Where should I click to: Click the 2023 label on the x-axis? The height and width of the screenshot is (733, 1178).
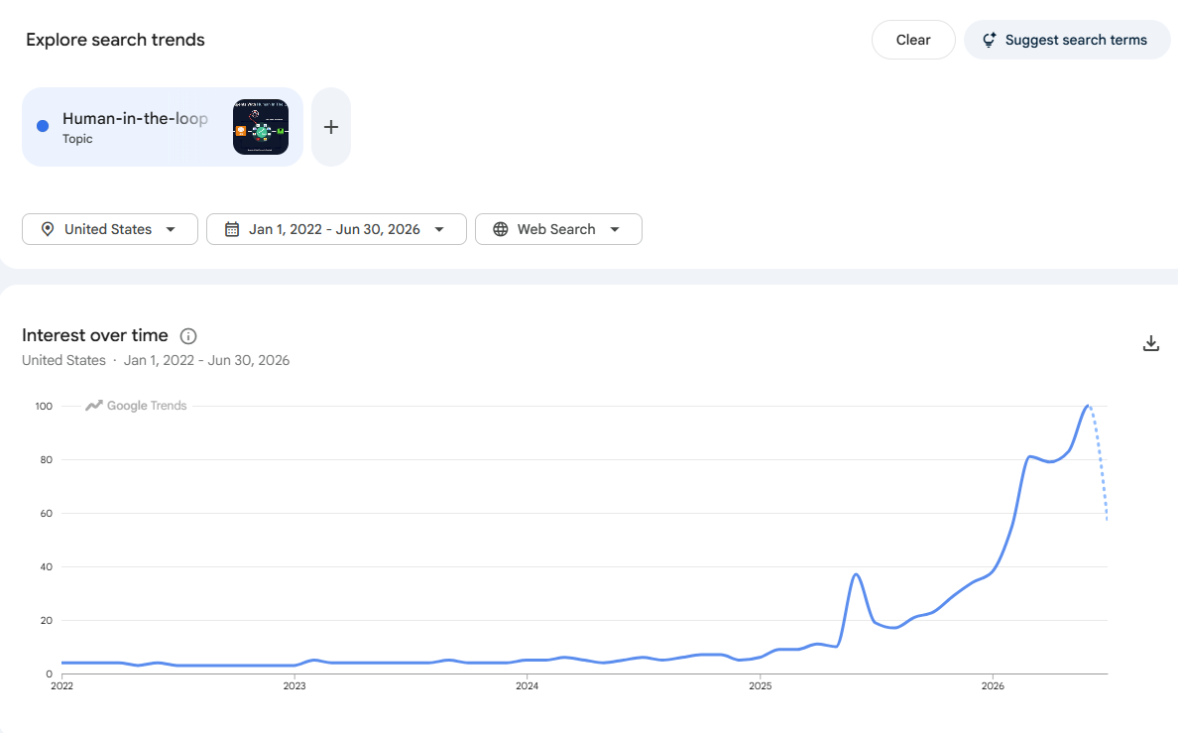click(294, 685)
